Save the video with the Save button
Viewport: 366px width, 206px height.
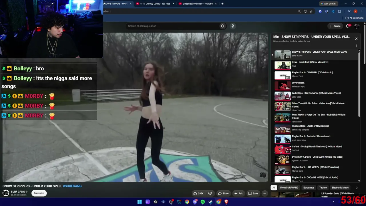click(253, 193)
